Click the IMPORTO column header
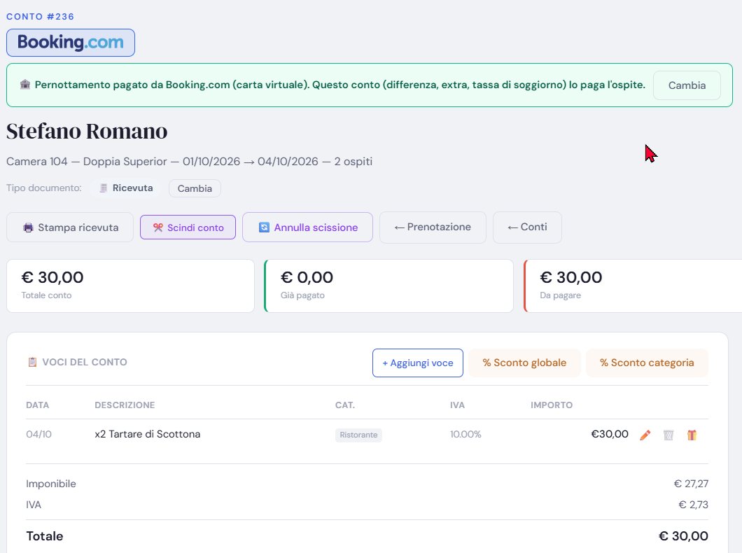This screenshot has width=742, height=553. (552, 405)
